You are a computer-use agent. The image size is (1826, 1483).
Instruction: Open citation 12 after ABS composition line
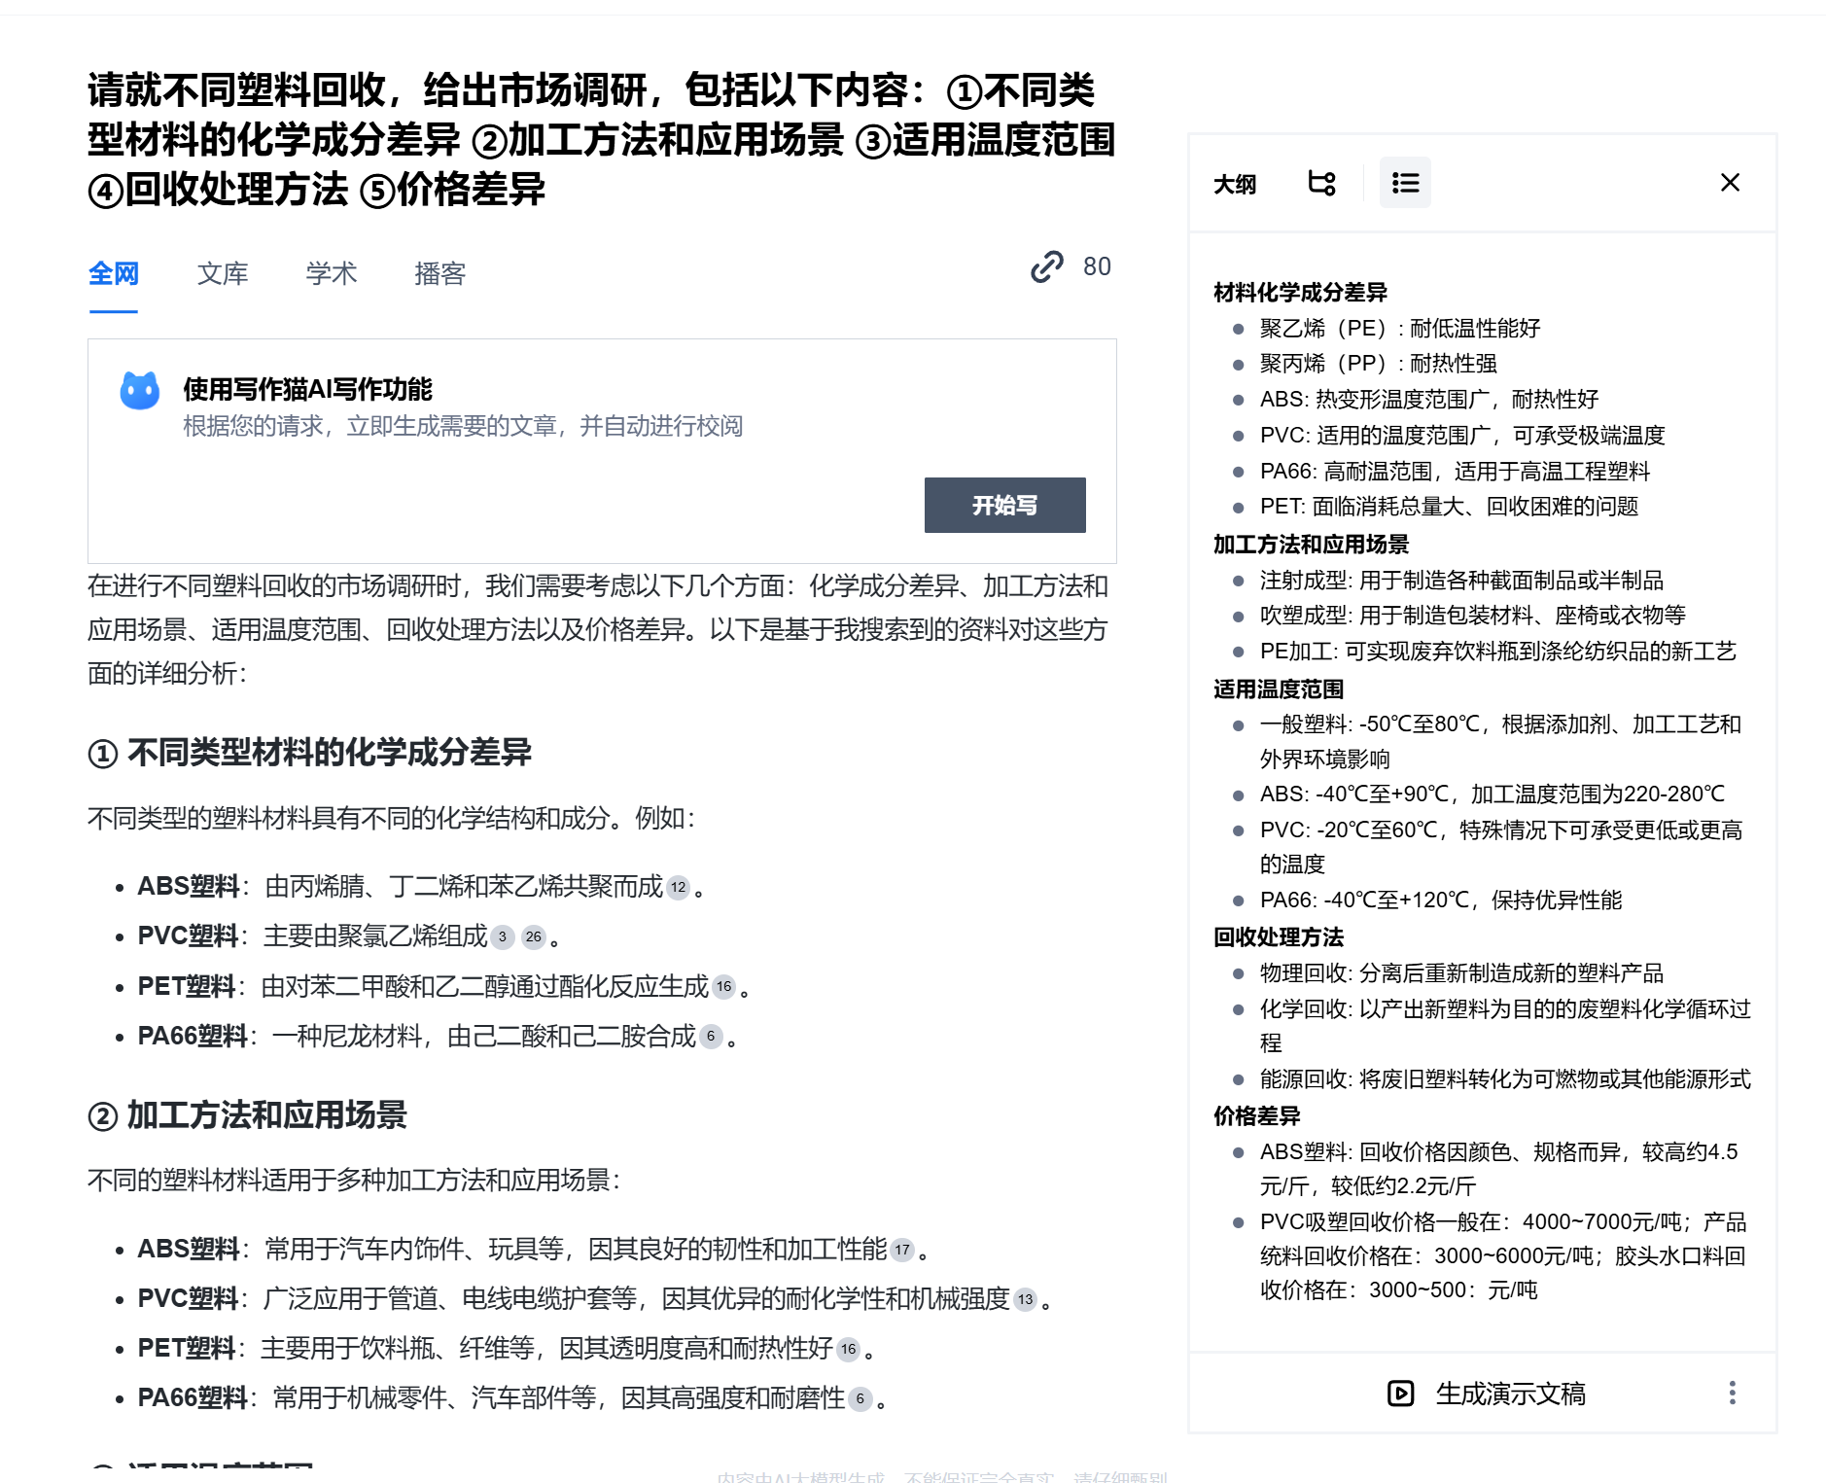click(679, 888)
